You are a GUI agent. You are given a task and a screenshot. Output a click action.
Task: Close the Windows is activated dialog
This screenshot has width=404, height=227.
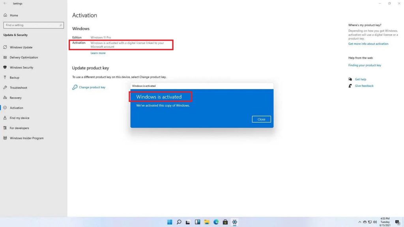pos(261,119)
